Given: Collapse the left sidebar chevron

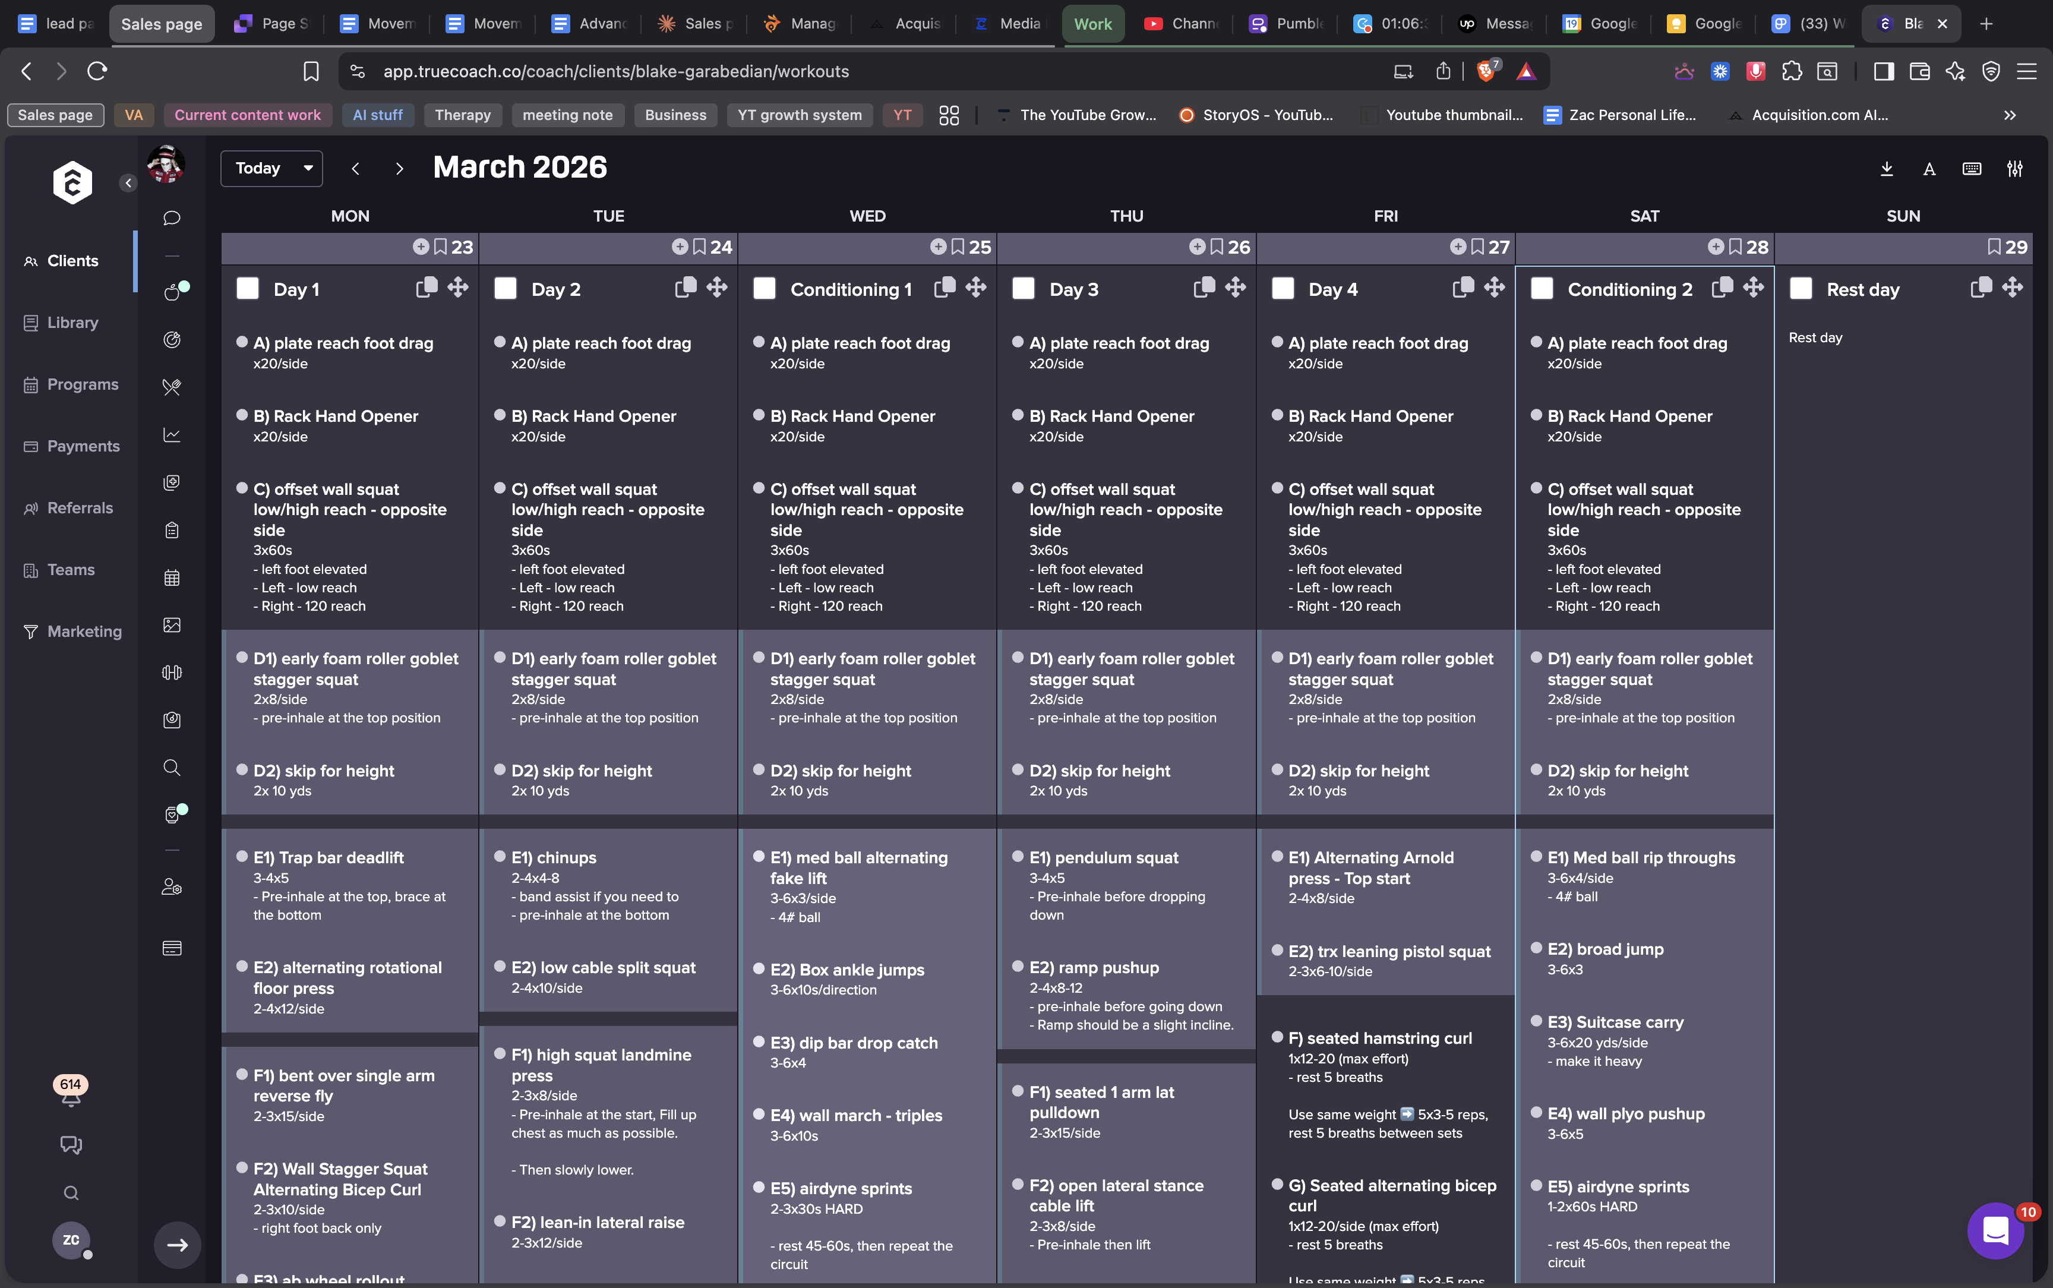Looking at the screenshot, I should (128, 183).
